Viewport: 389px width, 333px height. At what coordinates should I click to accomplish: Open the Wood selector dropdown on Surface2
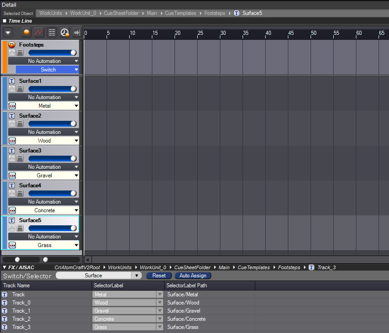[48, 141]
